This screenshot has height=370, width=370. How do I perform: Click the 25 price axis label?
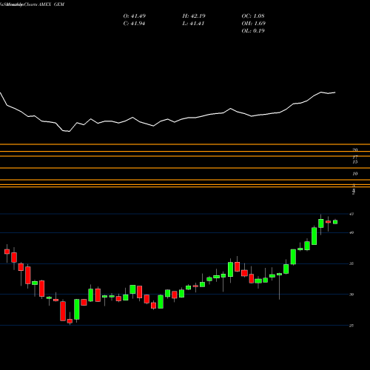click(x=351, y=326)
